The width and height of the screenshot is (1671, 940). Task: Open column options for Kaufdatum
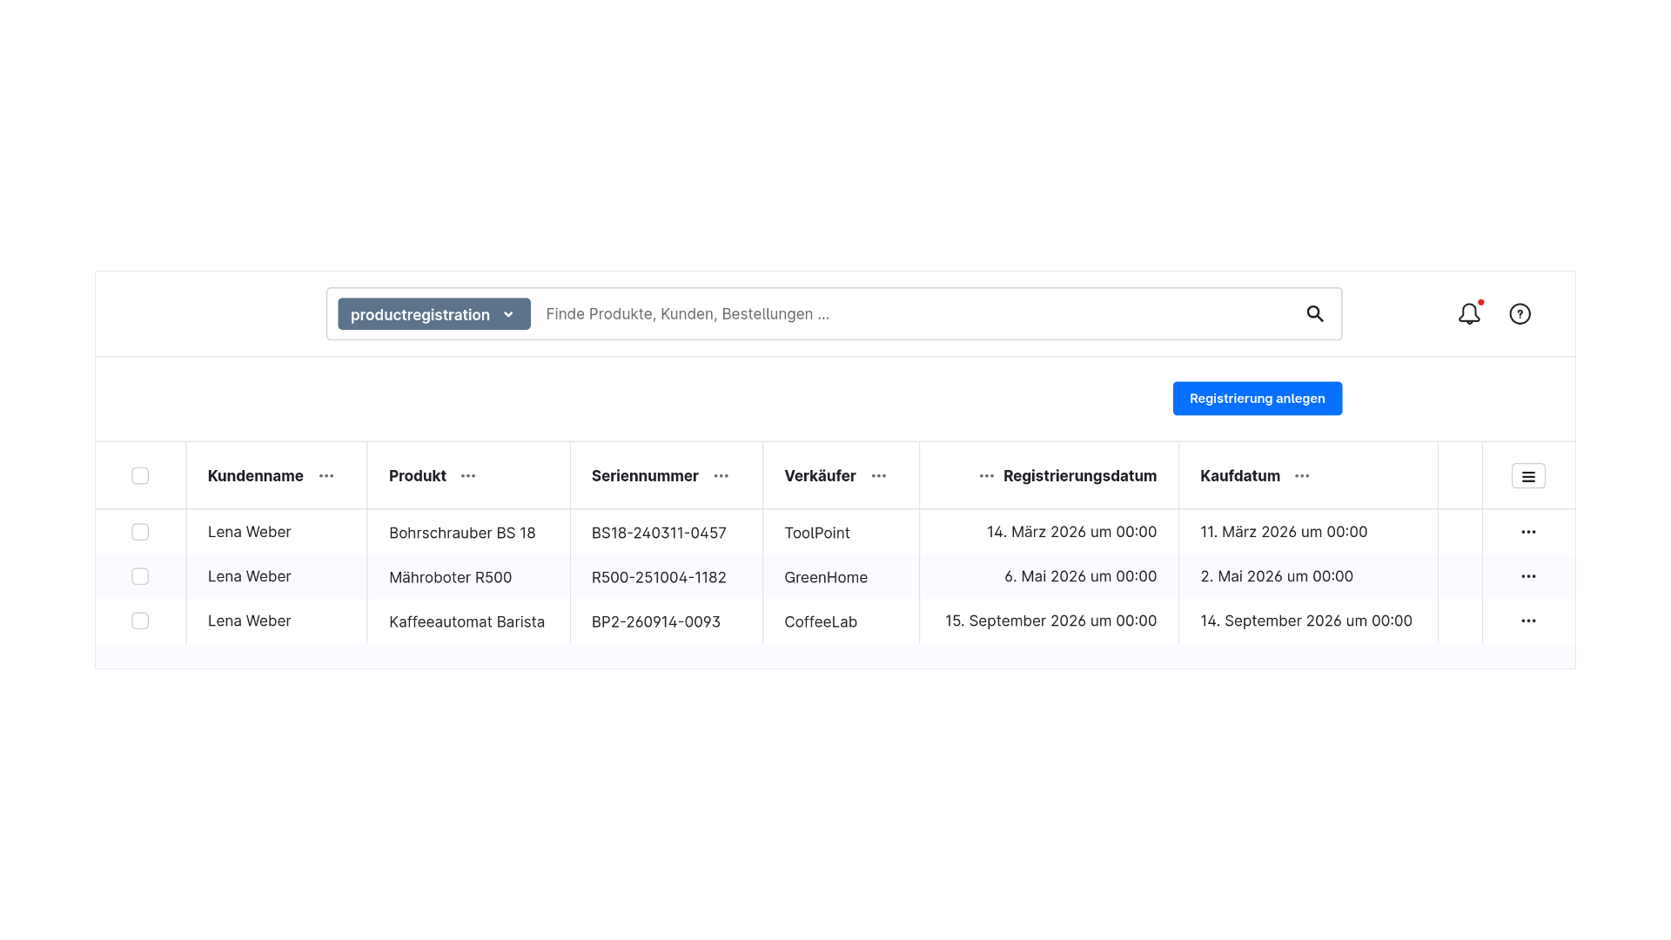coord(1302,476)
